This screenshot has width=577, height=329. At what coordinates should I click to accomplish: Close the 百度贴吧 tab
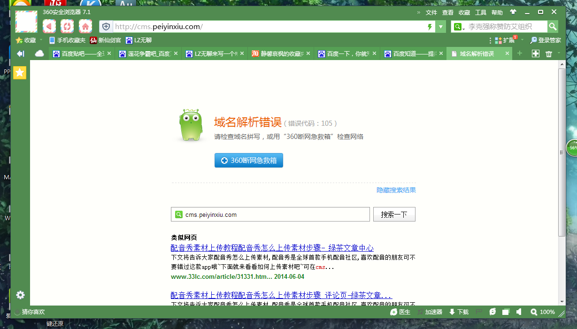coord(109,54)
